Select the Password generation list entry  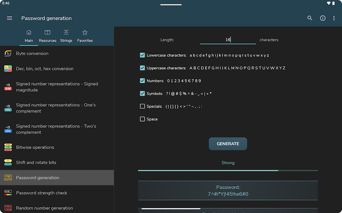57,178
